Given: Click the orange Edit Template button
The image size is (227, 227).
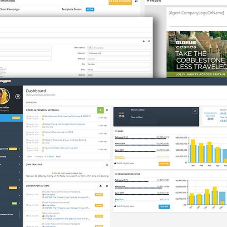Looking at the screenshot, I should (x=120, y=2).
